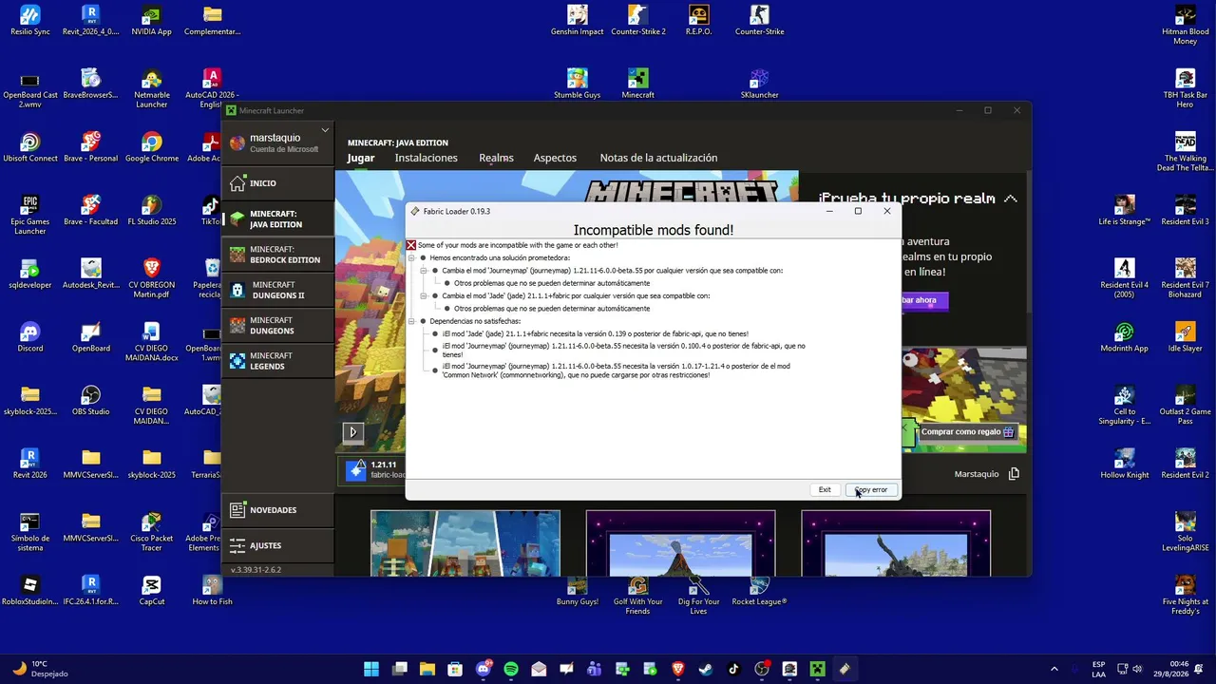The image size is (1216, 684).
Task: Open Genshin Impact desktop icon
Action: pyautogui.click(x=578, y=20)
